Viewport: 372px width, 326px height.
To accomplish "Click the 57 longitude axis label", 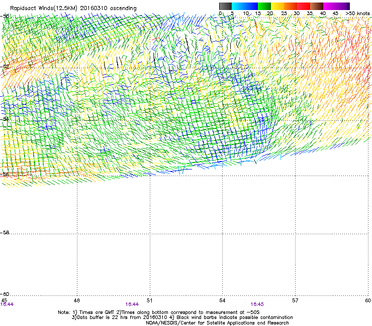I will 295,300.
